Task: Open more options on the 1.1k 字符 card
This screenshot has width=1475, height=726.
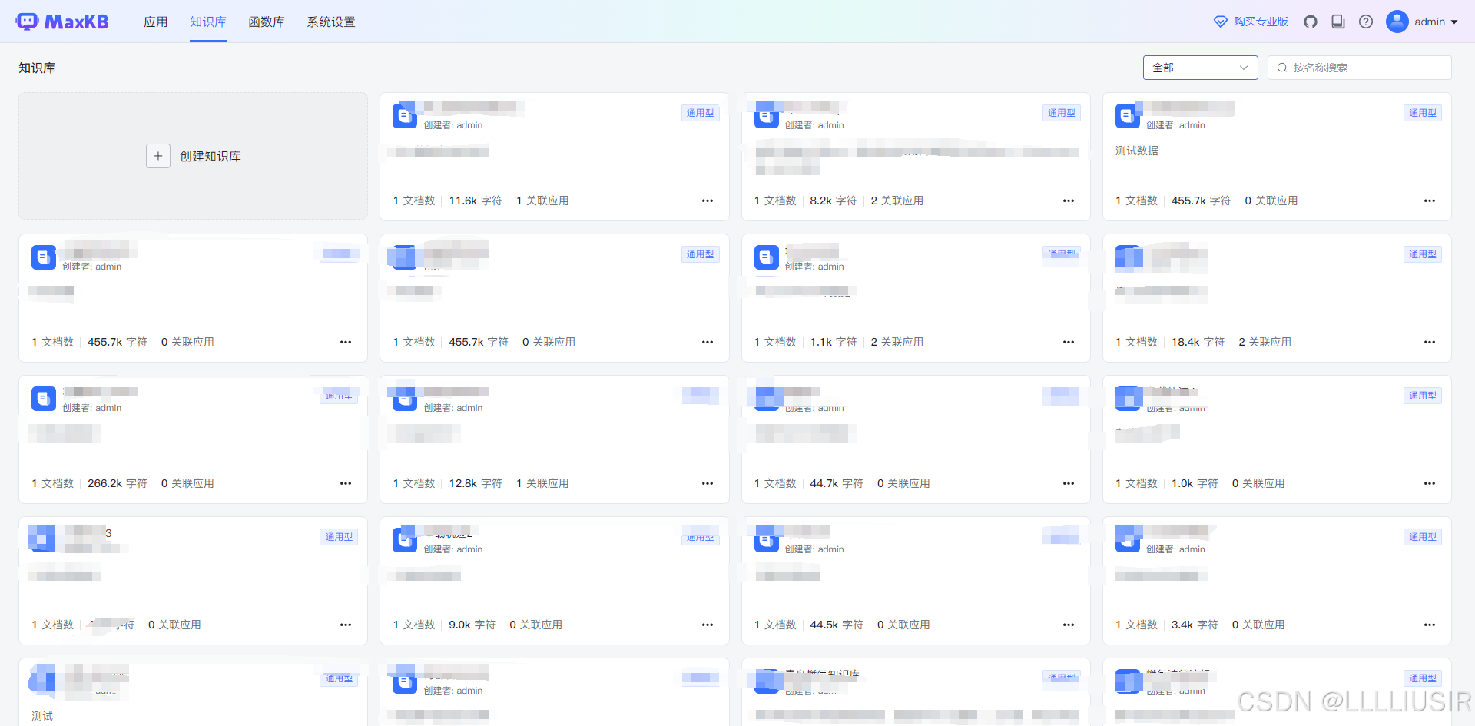Action: click(x=1069, y=342)
